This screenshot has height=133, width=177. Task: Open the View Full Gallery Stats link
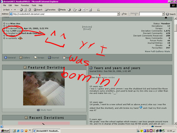point(157,51)
